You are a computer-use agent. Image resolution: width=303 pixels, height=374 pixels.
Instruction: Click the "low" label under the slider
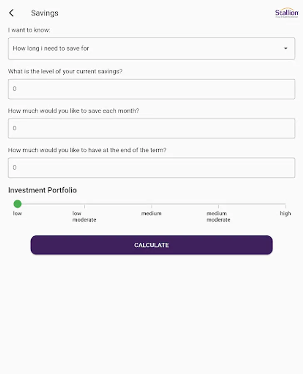click(x=17, y=214)
